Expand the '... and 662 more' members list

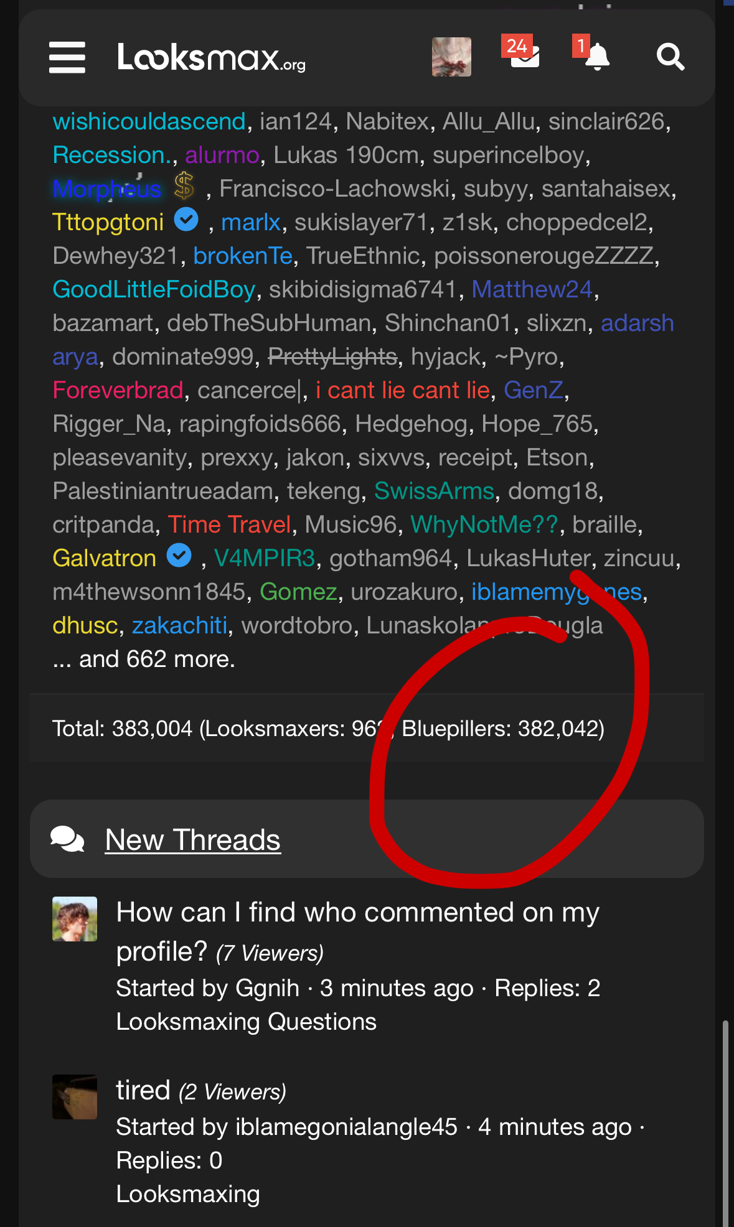point(144,659)
